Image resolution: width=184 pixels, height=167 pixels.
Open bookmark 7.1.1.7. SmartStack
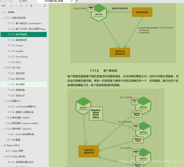18,57
